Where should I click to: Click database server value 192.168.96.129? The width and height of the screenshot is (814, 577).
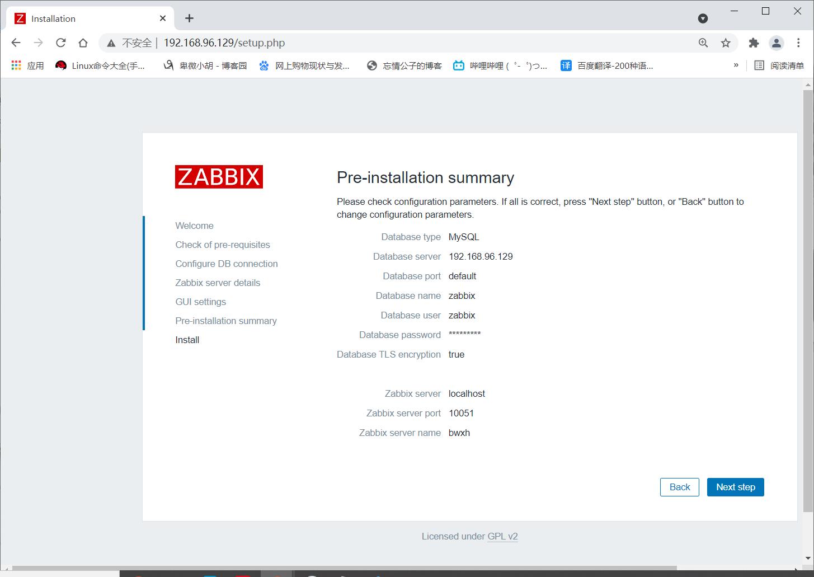tap(481, 256)
